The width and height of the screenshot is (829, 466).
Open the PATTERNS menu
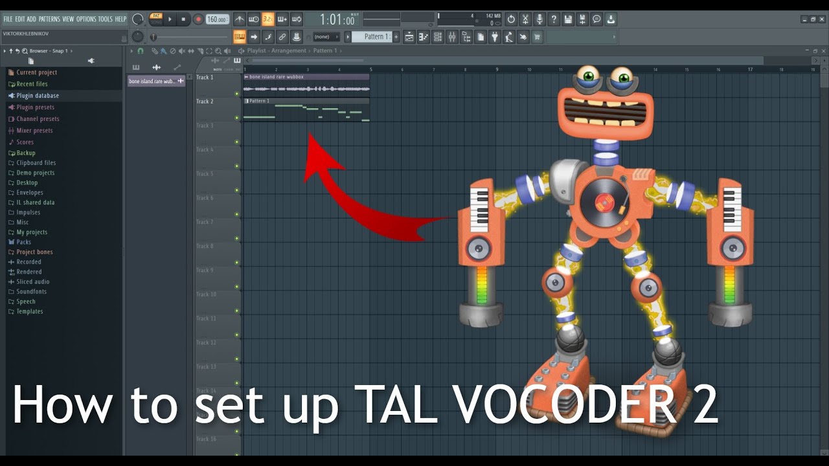[x=49, y=19]
